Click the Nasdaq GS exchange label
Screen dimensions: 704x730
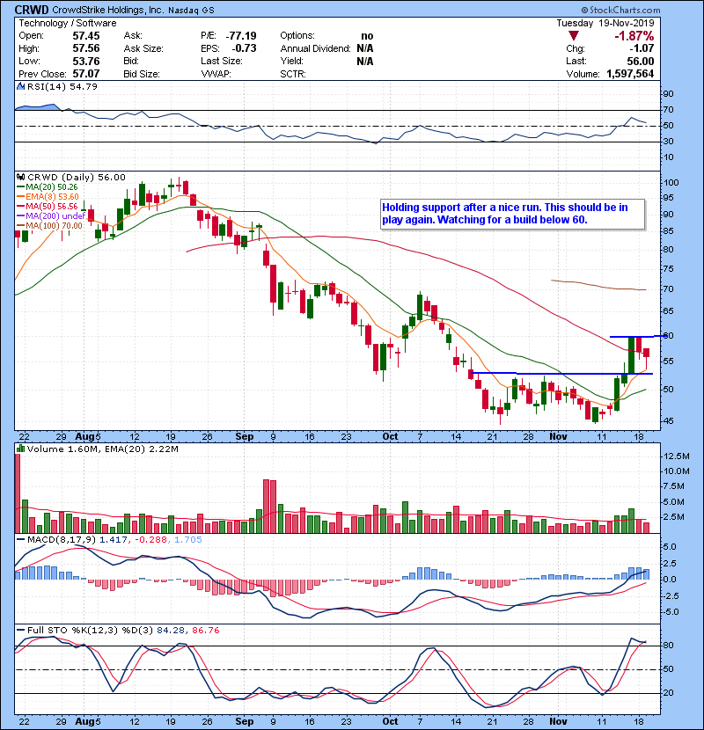coord(191,11)
